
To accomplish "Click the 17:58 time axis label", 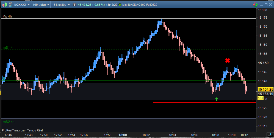I will coord(108,135).
